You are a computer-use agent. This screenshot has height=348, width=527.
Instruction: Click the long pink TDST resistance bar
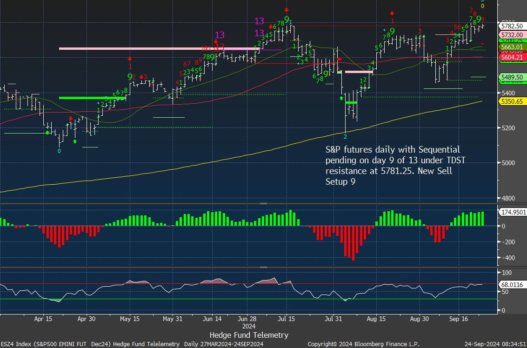[160, 49]
